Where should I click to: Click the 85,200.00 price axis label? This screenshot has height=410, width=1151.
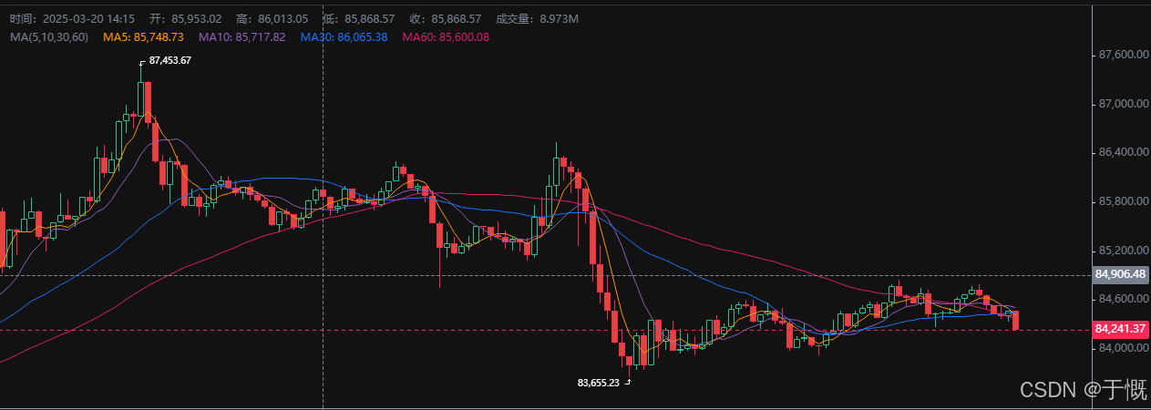pyautogui.click(x=1123, y=250)
